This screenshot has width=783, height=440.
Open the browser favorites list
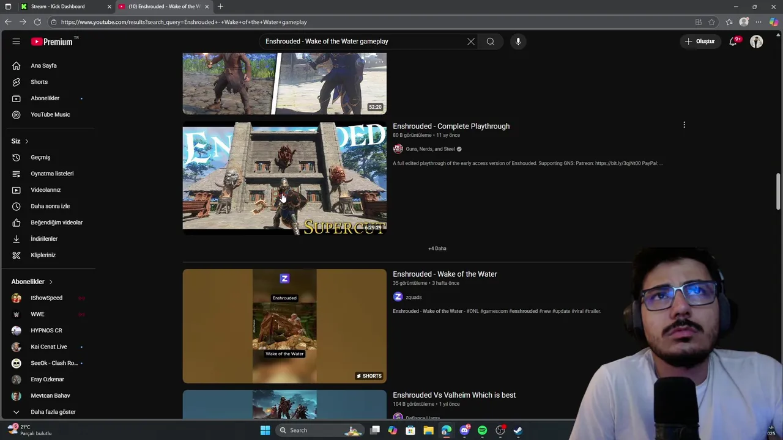[729, 22]
